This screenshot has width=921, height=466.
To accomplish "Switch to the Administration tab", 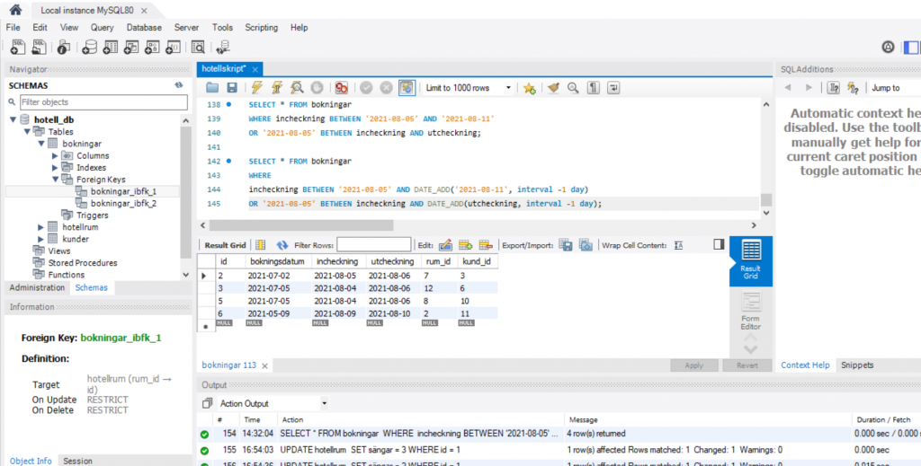I will (x=37, y=288).
